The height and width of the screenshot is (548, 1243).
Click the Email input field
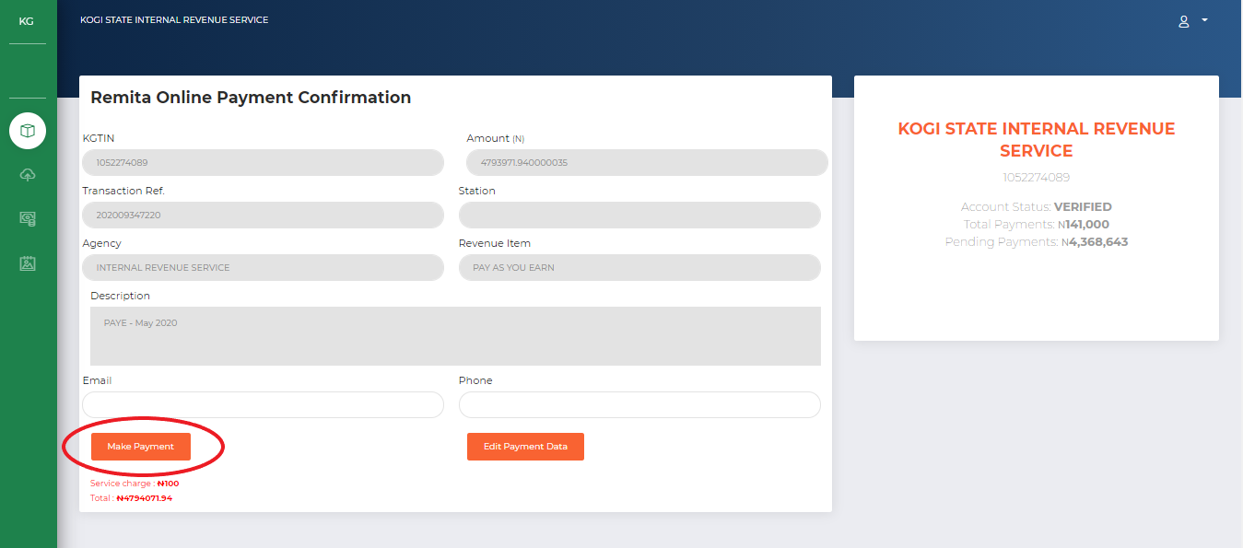263,405
